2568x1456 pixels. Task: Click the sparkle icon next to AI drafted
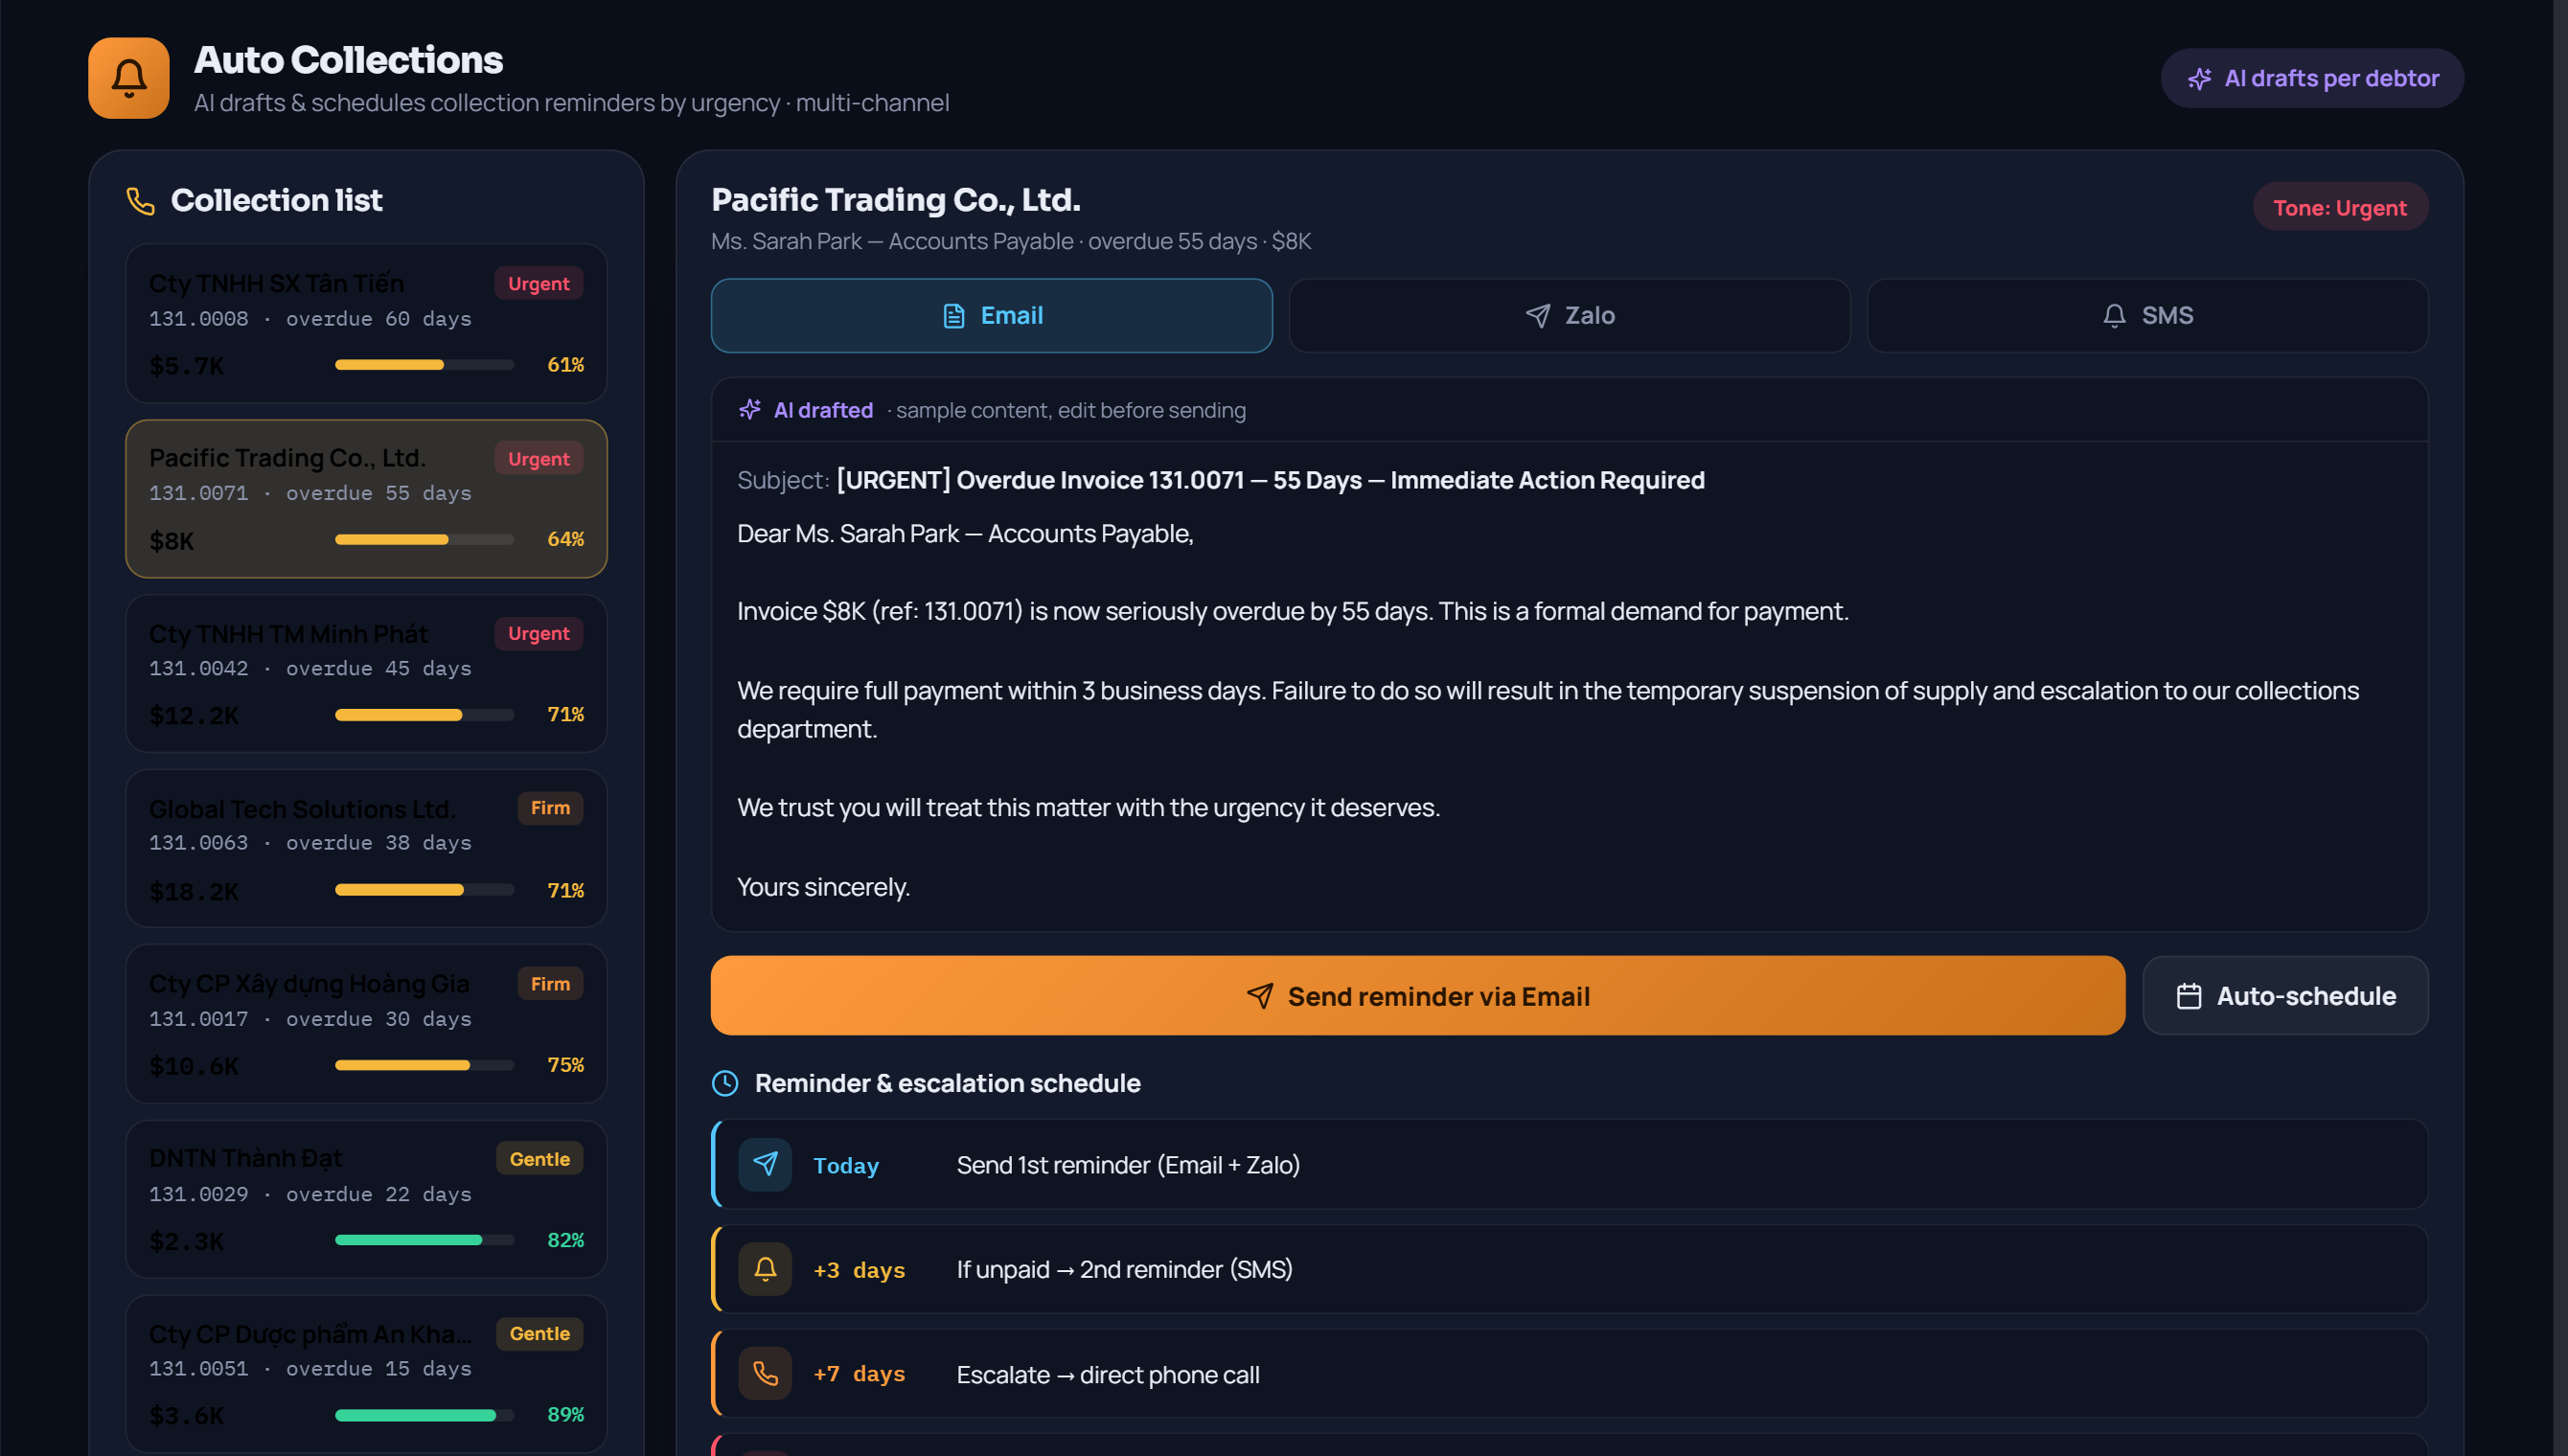click(x=750, y=410)
